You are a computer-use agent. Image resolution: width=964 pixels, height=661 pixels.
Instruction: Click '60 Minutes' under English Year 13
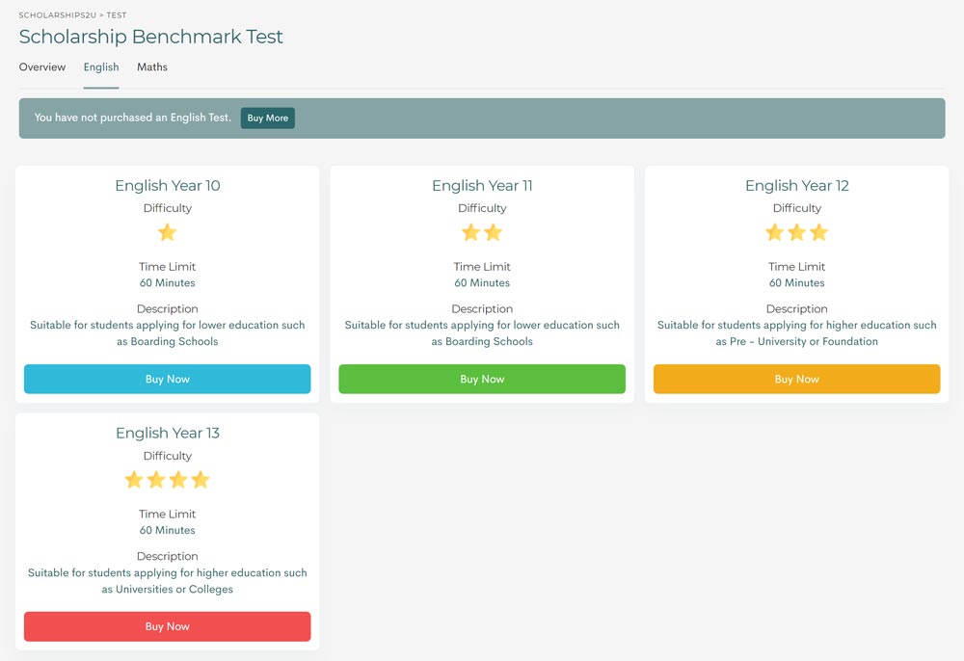[x=167, y=530]
